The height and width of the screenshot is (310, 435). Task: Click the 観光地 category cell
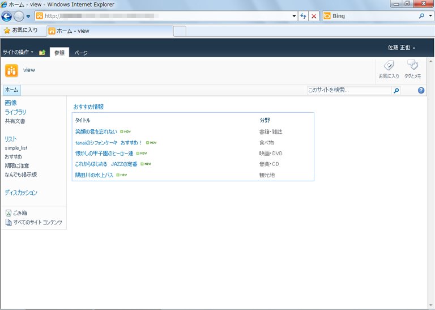(x=267, y=175)
